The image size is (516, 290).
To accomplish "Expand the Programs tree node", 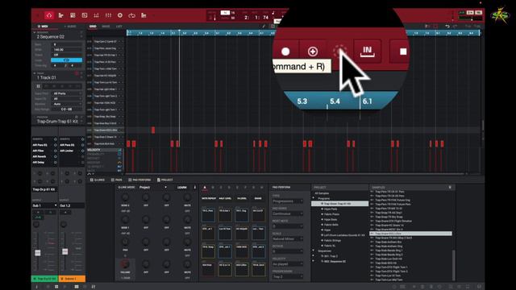I will pos(314,198).
